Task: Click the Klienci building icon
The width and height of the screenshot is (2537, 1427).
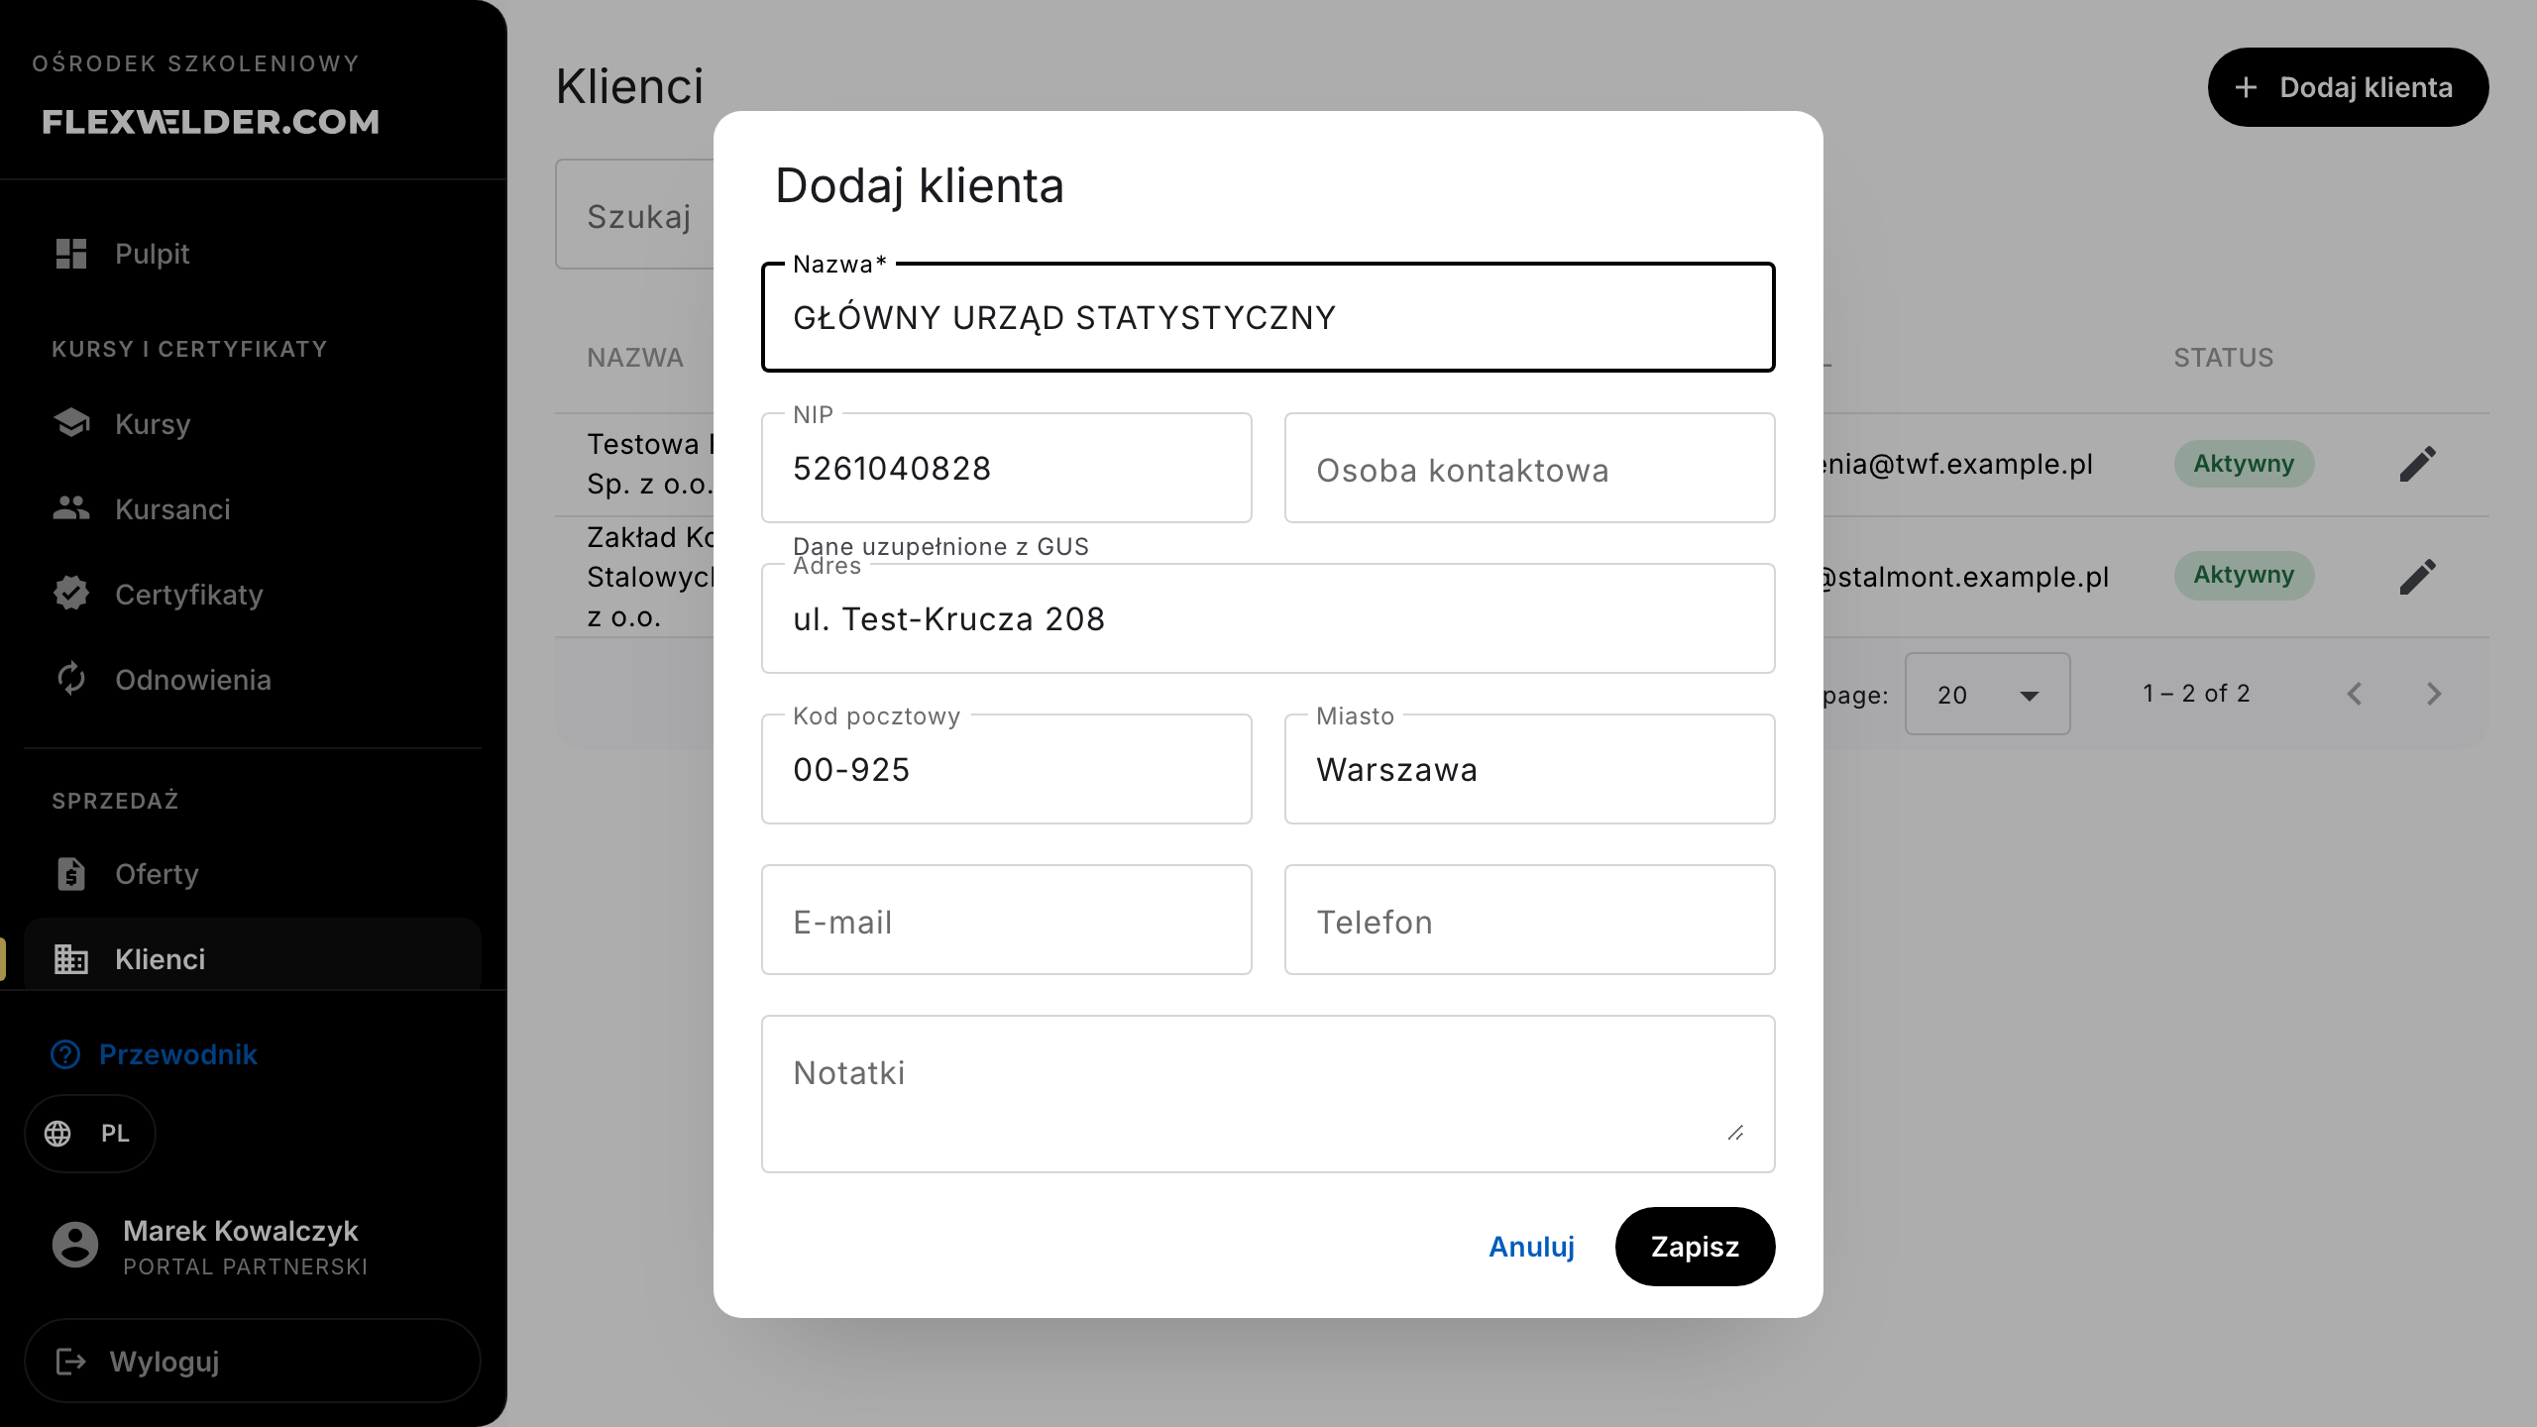Action: (71, 958)
